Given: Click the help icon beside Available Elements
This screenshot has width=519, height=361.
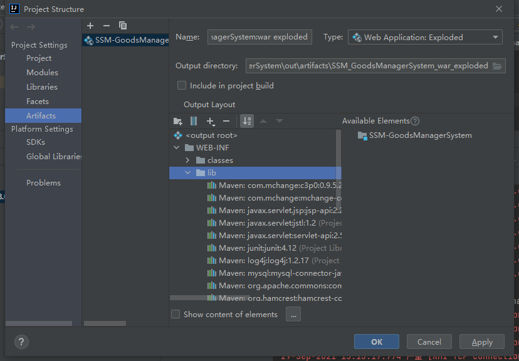Looking at the screenshot, I should coord(415,121).
